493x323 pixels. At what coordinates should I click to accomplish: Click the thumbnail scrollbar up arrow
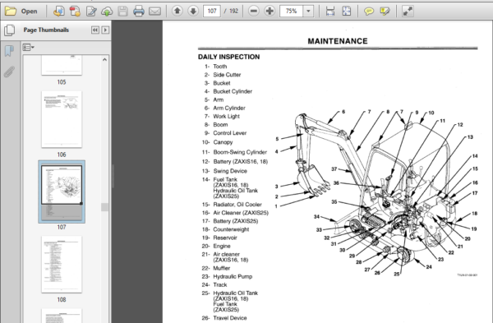tap(104, 59)
